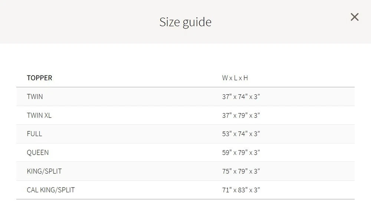
Task: Select the CAL KING/SPLIT size label
Action: pyautogui.click(x=51, y=190)
